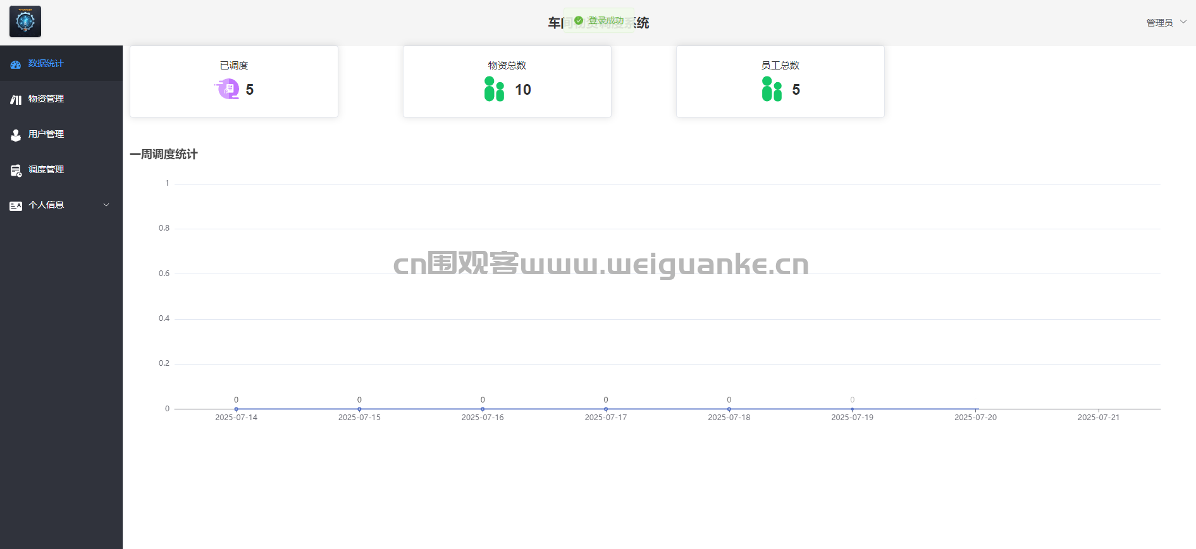Screen dimensions: 1196x549
Task: Click the 物资管理 books icon
Action: click(x=16, y=99)
